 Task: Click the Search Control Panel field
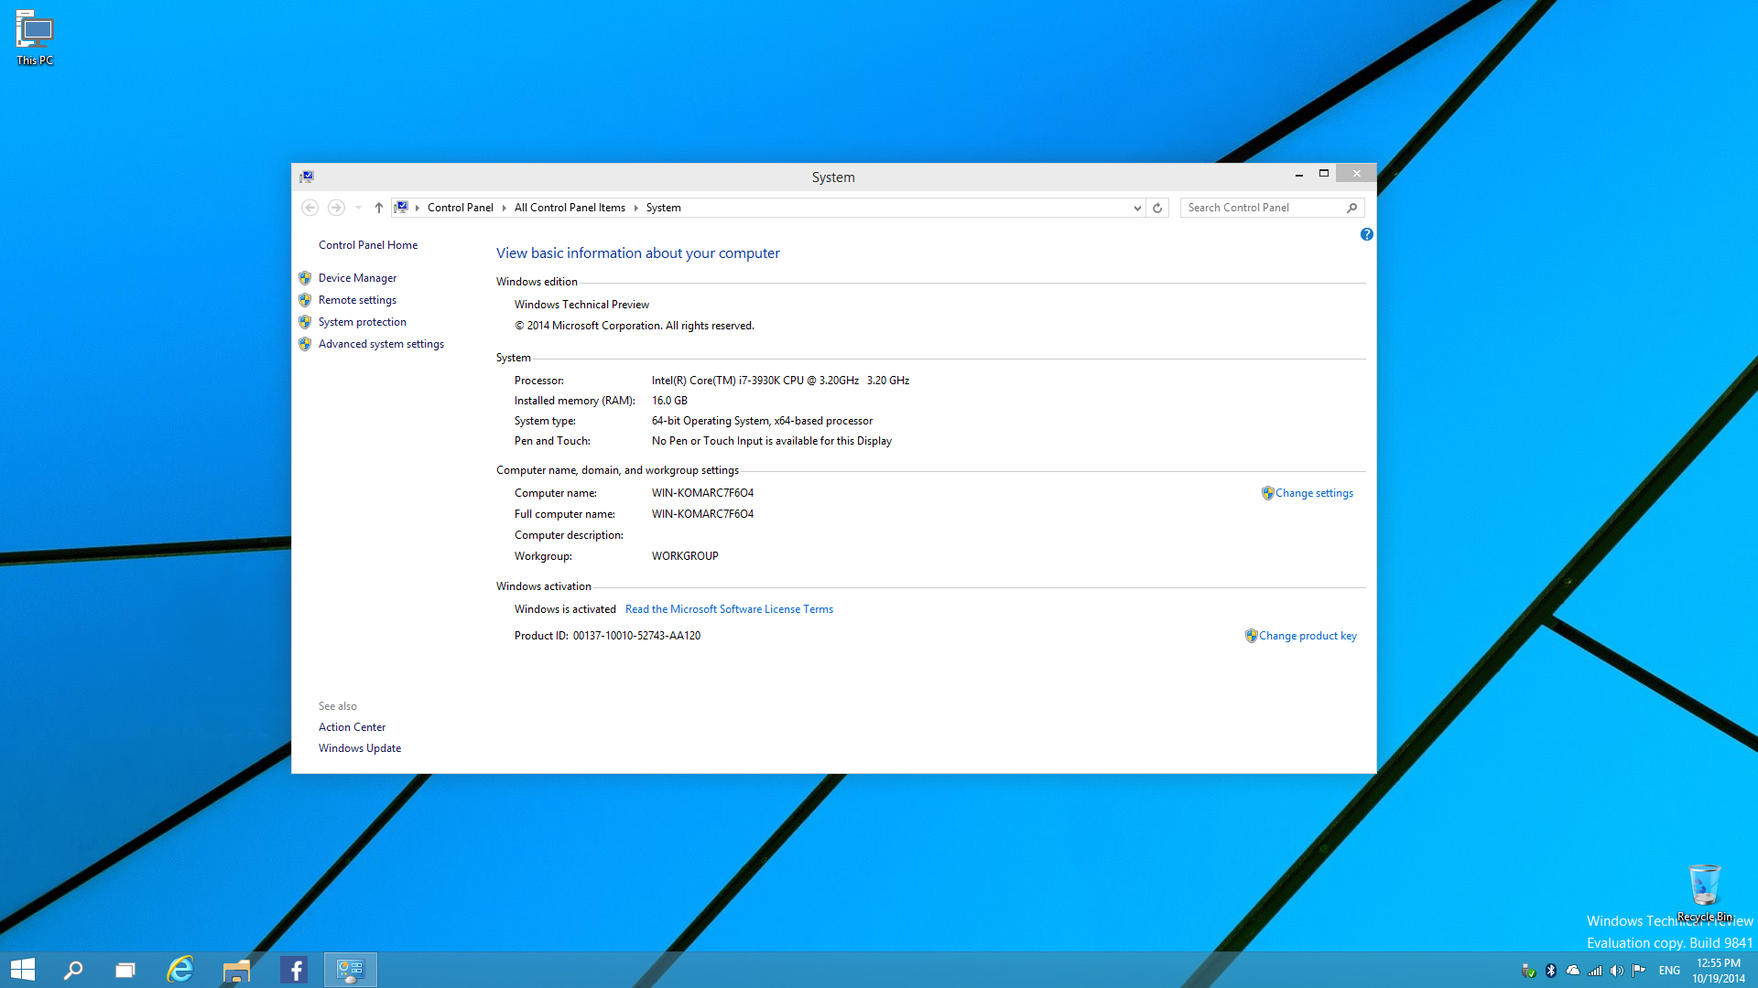1262,208
